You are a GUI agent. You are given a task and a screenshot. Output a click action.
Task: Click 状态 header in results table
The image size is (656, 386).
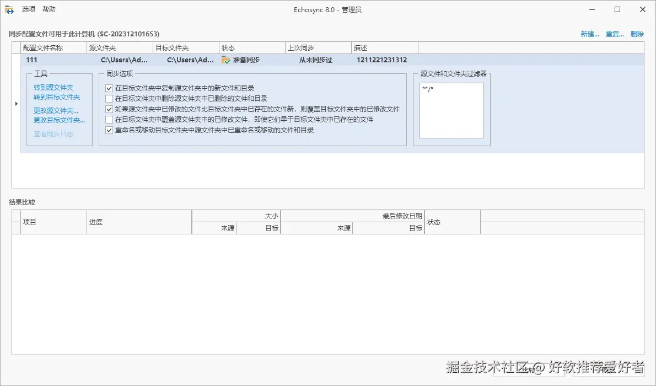pos(452,222)
